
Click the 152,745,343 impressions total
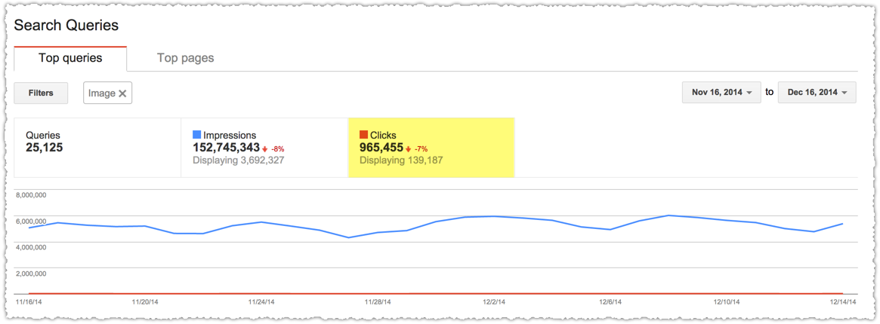(x=226, y=148)
